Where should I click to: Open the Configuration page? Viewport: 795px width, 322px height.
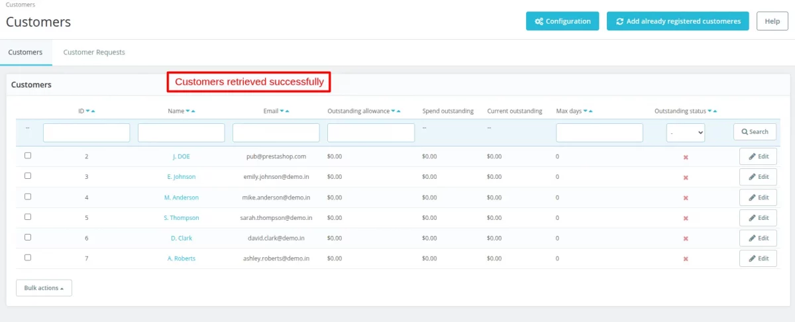(x=562, y=21)
